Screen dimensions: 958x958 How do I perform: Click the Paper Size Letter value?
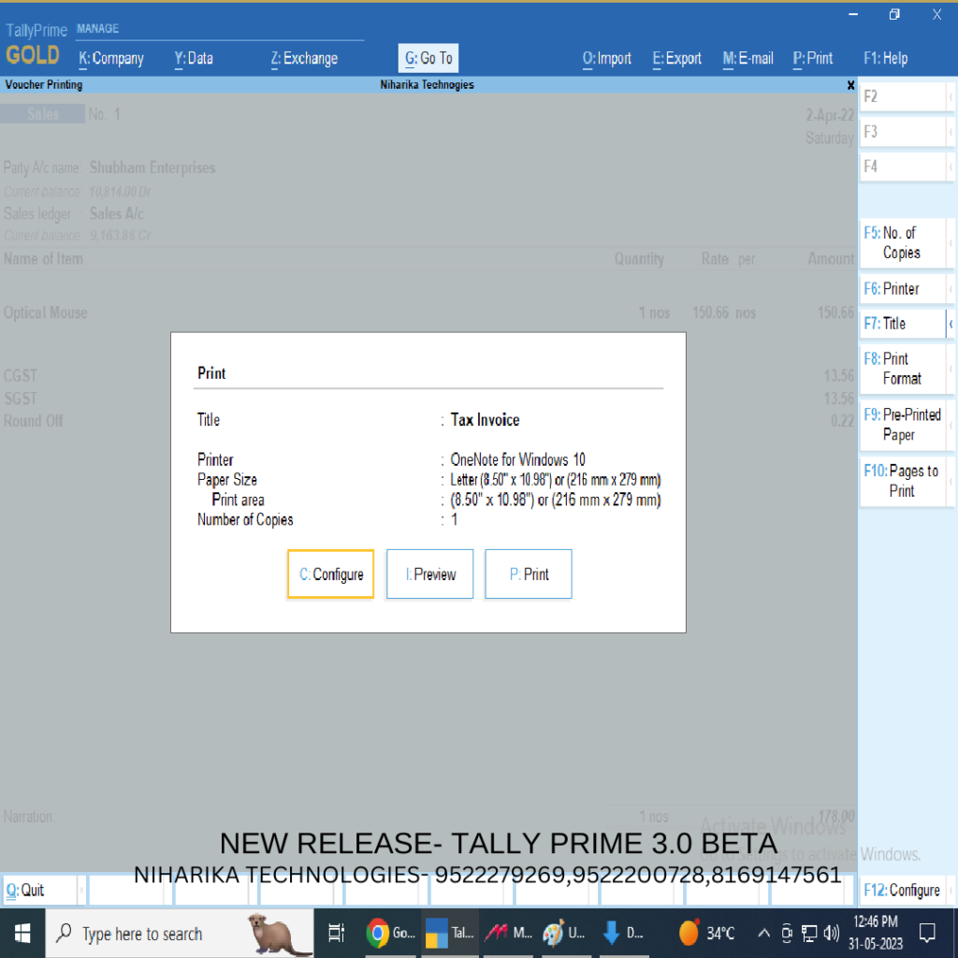click(556, 480)
